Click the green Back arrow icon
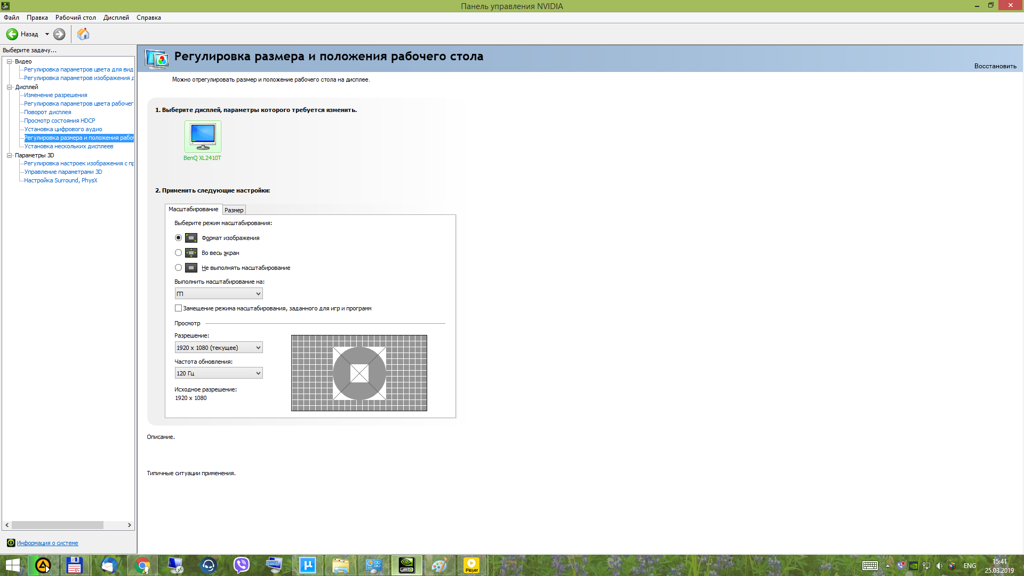Screen dimensions: 1024x576 pos(12,34)
